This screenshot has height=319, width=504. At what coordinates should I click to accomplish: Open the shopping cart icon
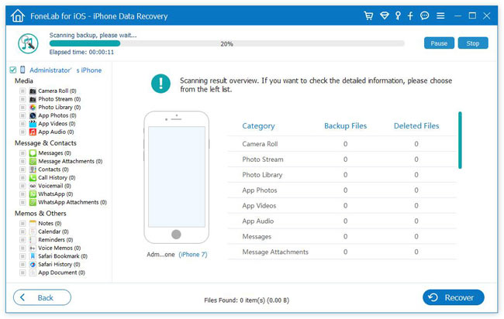[x=368, y=15]
